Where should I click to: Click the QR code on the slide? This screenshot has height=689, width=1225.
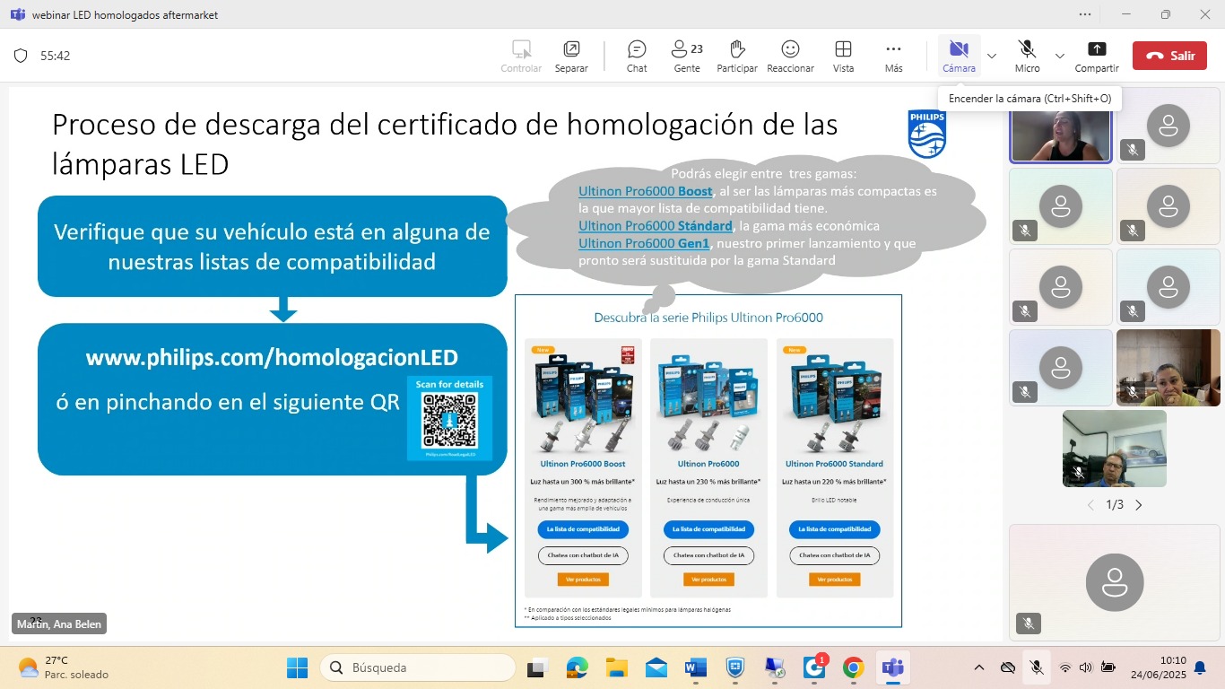[x=449, y=421]
